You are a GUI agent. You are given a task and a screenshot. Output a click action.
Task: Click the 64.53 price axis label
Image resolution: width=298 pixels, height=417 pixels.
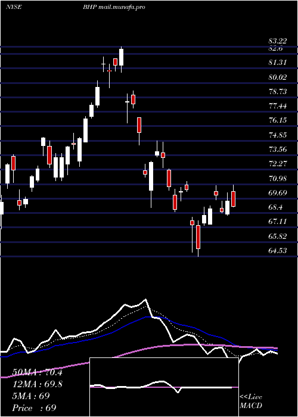[x=278, y=251]
